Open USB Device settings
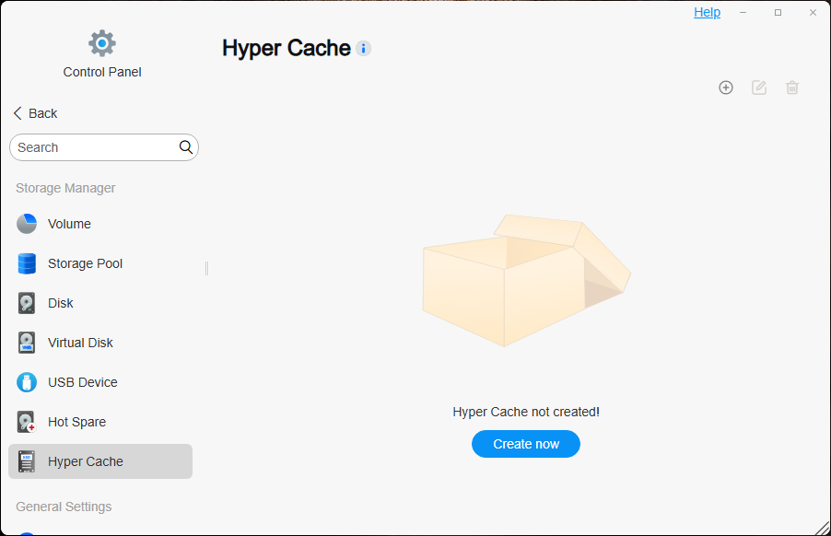This screenshot has height=536, width=831. coord(82,382)
